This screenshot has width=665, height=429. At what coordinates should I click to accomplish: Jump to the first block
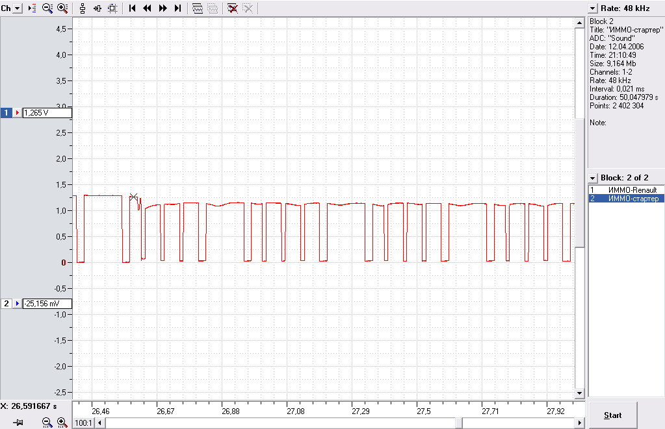click(133, 8)
